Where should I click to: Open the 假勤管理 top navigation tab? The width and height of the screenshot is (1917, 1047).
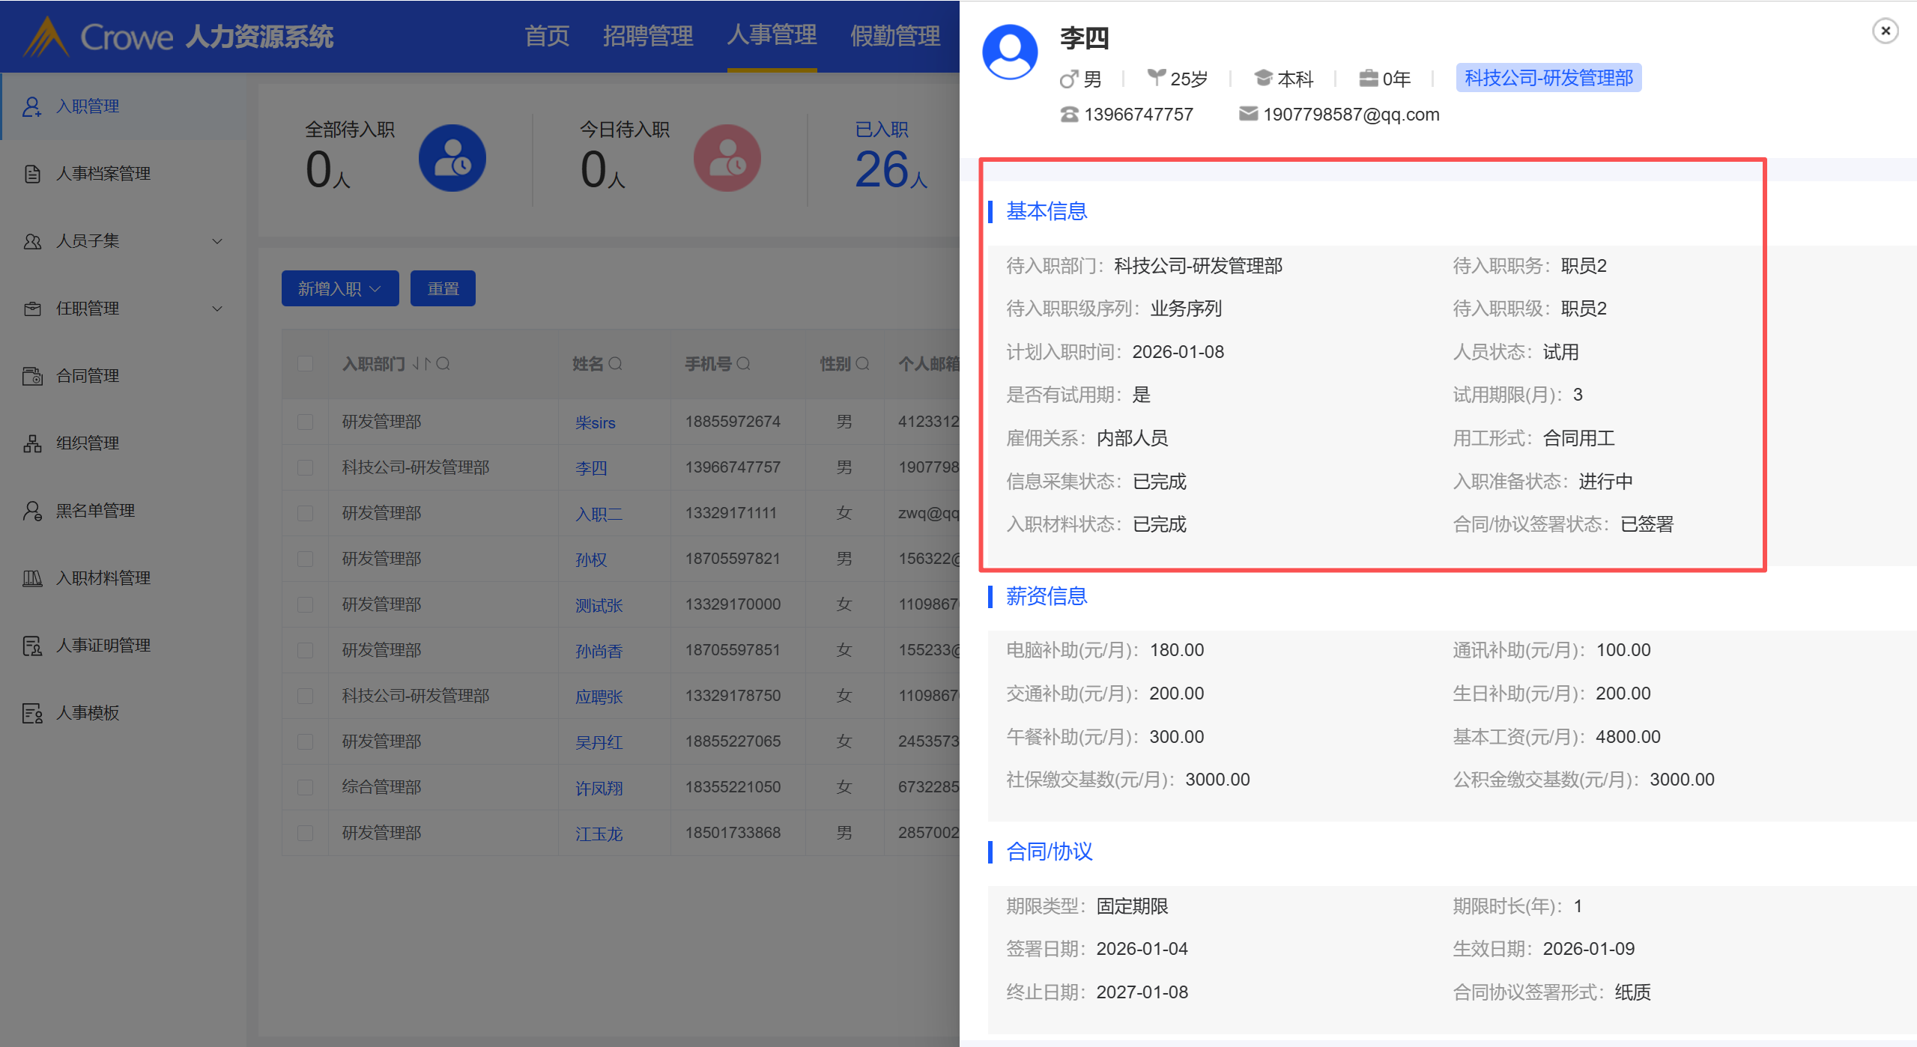tap(895, 36)
